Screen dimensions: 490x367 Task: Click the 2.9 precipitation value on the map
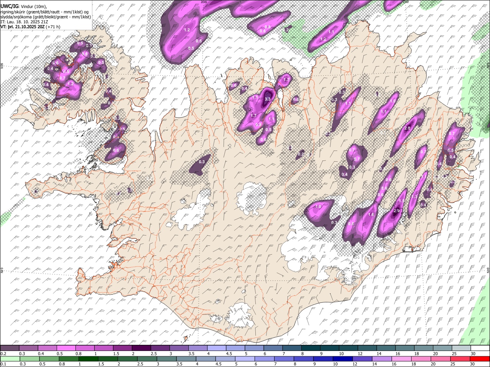click(x=397, y=211)
